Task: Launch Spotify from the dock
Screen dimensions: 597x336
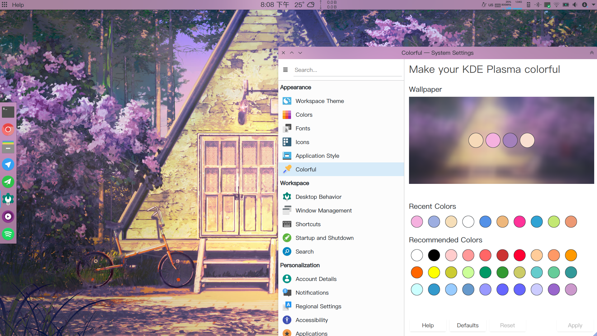Action: [x=8, y=234]
